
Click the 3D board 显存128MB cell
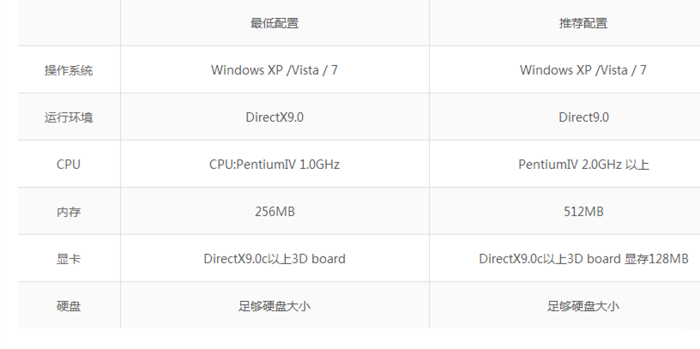pos(583,258)
